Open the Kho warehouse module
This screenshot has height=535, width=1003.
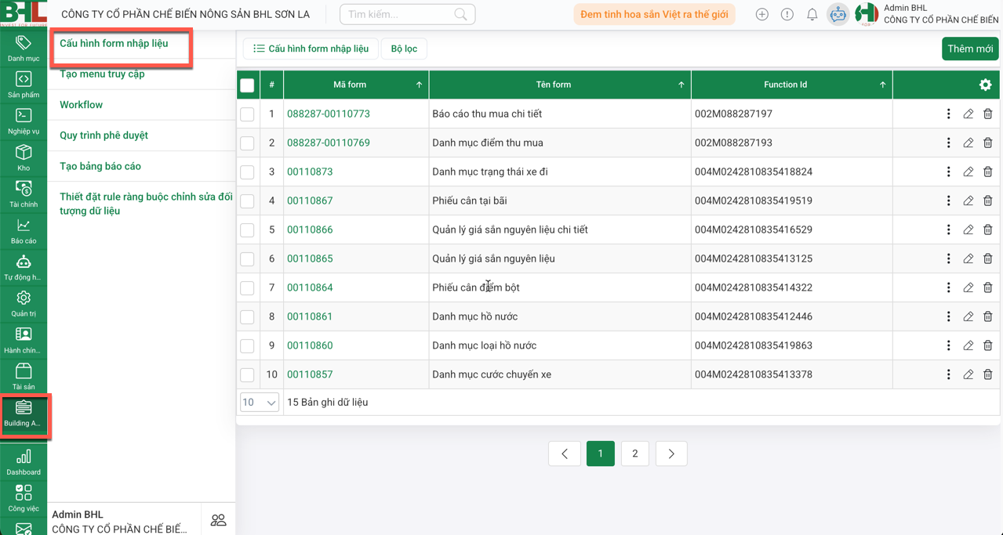tap(24, 157)
